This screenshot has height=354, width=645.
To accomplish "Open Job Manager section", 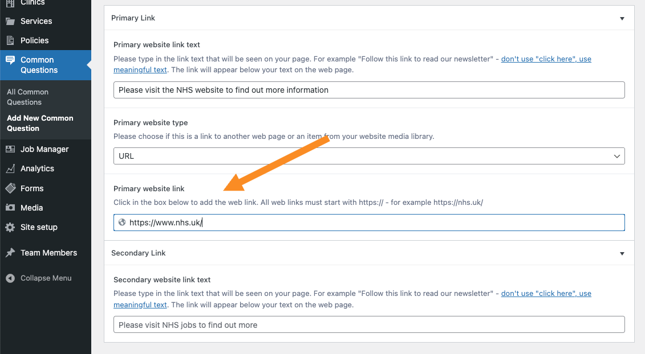I will [x=45, y=149].
